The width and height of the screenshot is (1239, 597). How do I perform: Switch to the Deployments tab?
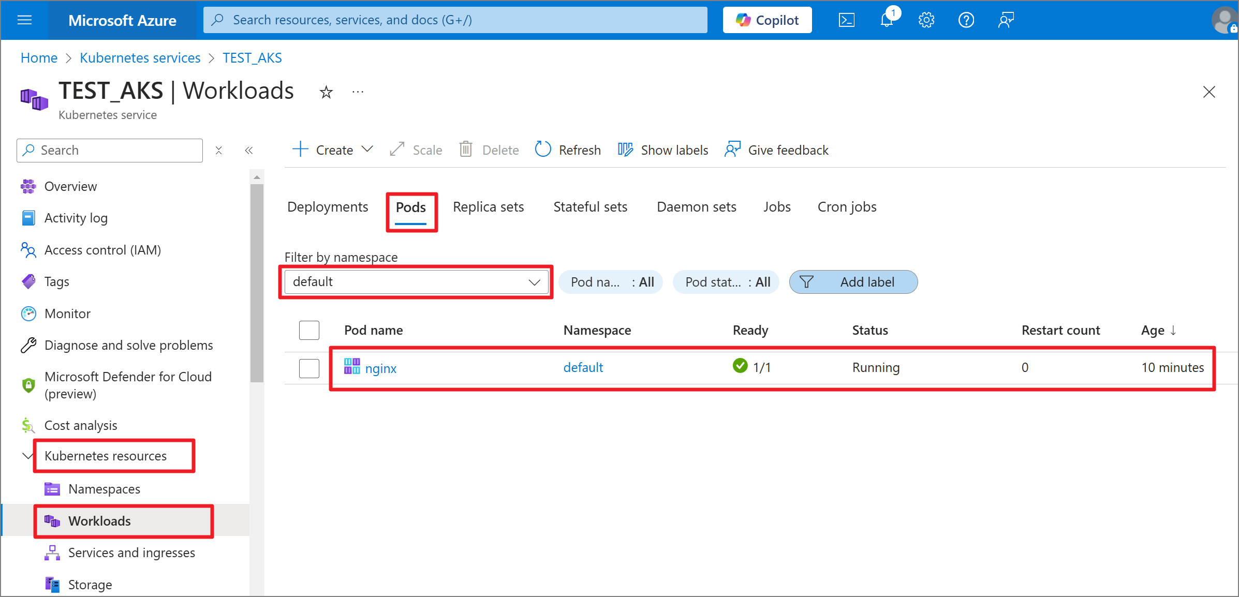point(328,207)
